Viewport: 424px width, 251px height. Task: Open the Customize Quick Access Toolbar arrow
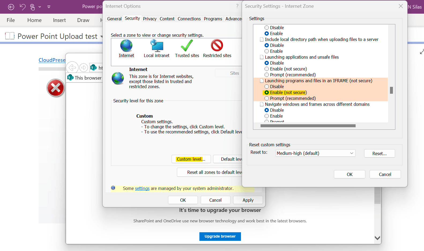[x=49, y=7]
